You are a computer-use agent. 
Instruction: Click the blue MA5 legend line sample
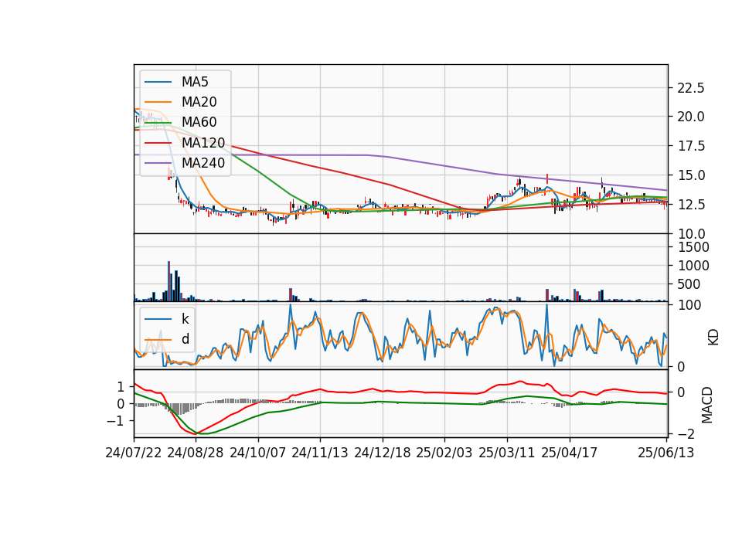pos(158,83)
